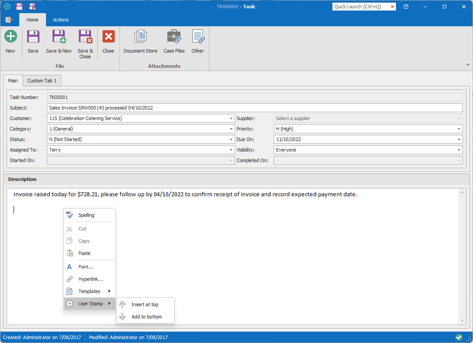Screen dimensions: 473x343
Task: Click Spelling in the context menu
Action: 86,215
